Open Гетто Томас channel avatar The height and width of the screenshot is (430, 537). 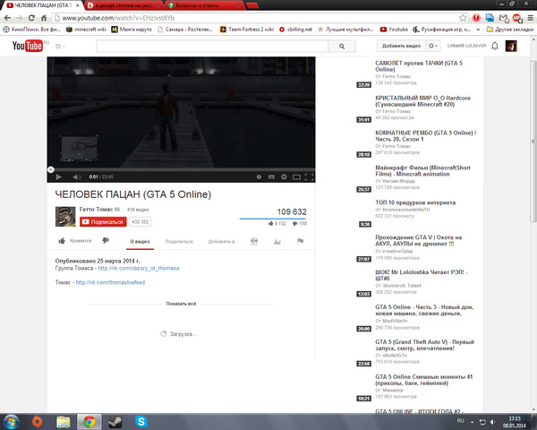point(65,217)
